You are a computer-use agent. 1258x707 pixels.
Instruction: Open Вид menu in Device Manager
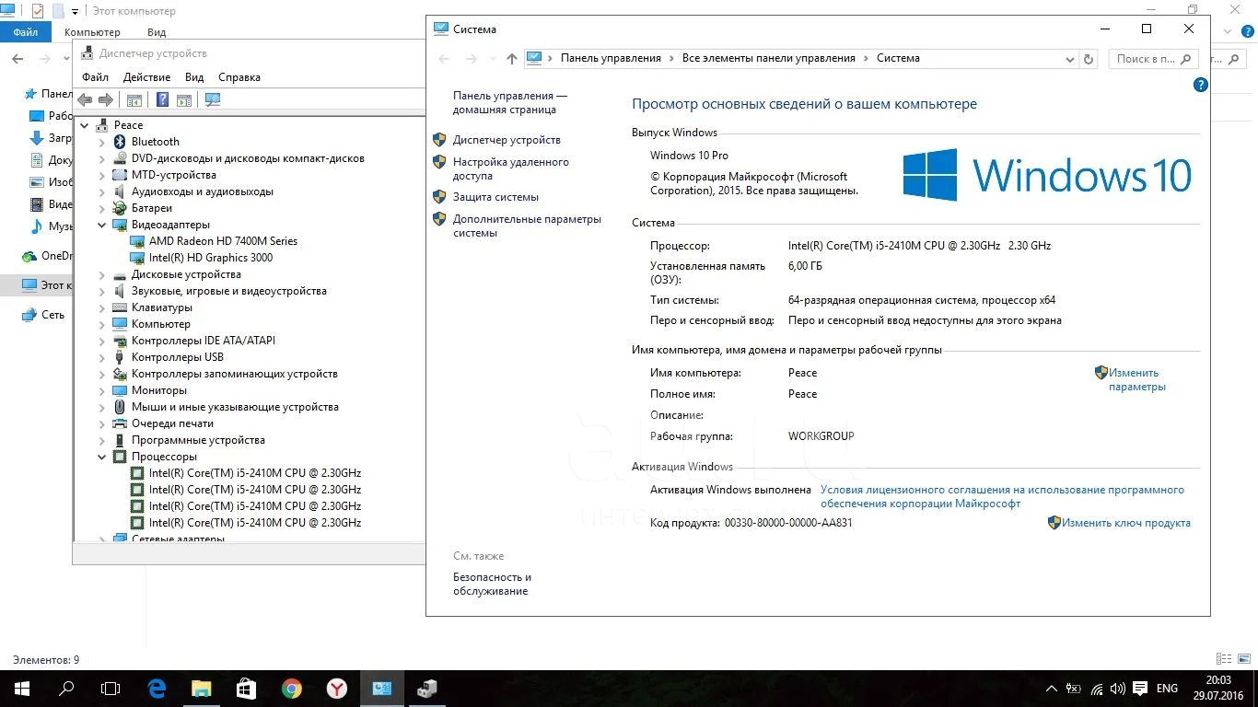194,77
